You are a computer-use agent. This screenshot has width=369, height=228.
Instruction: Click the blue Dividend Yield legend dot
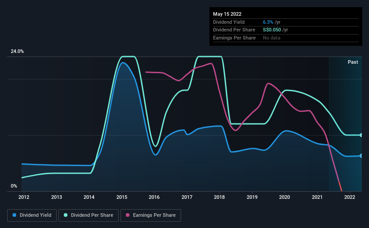point(14,215)
